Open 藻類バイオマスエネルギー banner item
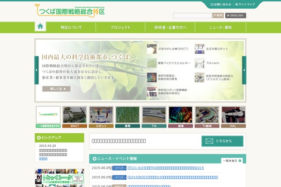The height and width of the screenshot is (187, 281). 169,63
